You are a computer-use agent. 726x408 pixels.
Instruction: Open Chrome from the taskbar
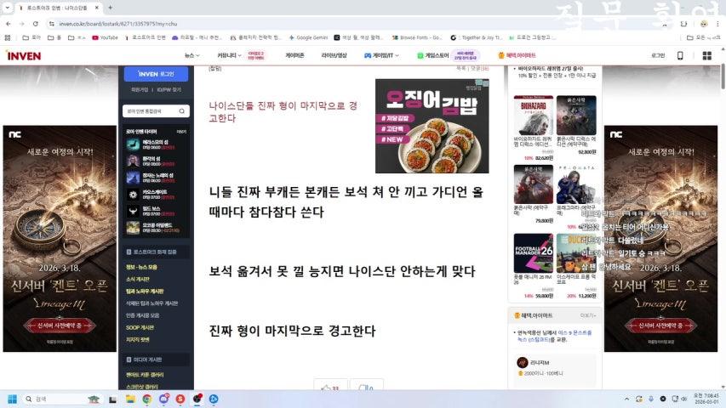point(146,399)
